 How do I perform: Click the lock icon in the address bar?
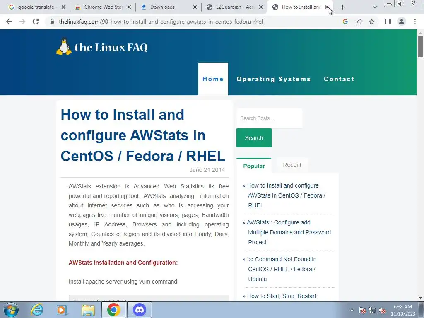tap(52, 22)
